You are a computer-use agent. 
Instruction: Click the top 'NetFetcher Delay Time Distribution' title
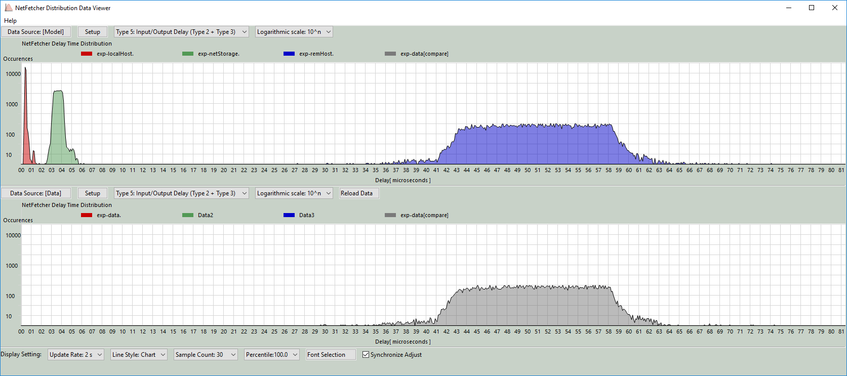[67, 44]
